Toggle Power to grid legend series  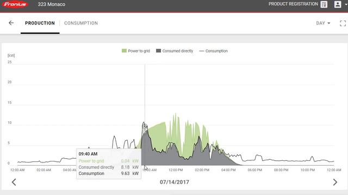pos(136,51)
